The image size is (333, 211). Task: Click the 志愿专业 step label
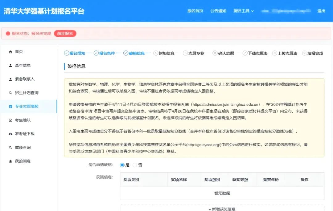(x=196, y=53)
